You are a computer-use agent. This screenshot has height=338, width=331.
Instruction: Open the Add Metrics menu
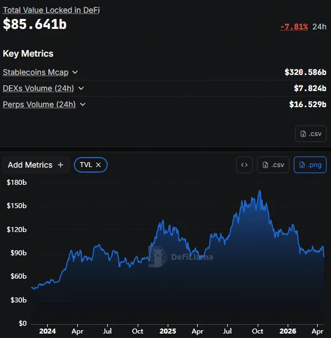click(x=36, y=165)
